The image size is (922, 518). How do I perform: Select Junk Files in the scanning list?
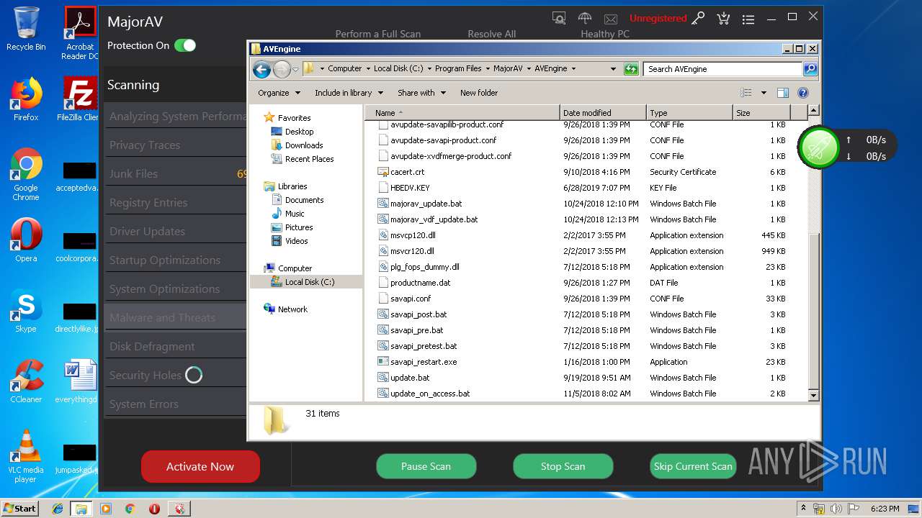(x=176, y=173)
